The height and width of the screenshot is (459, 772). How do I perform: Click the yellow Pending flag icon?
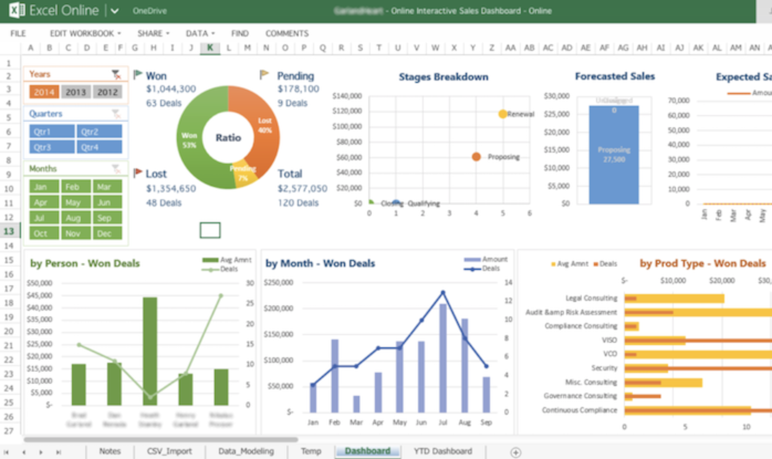pos(264,74)
